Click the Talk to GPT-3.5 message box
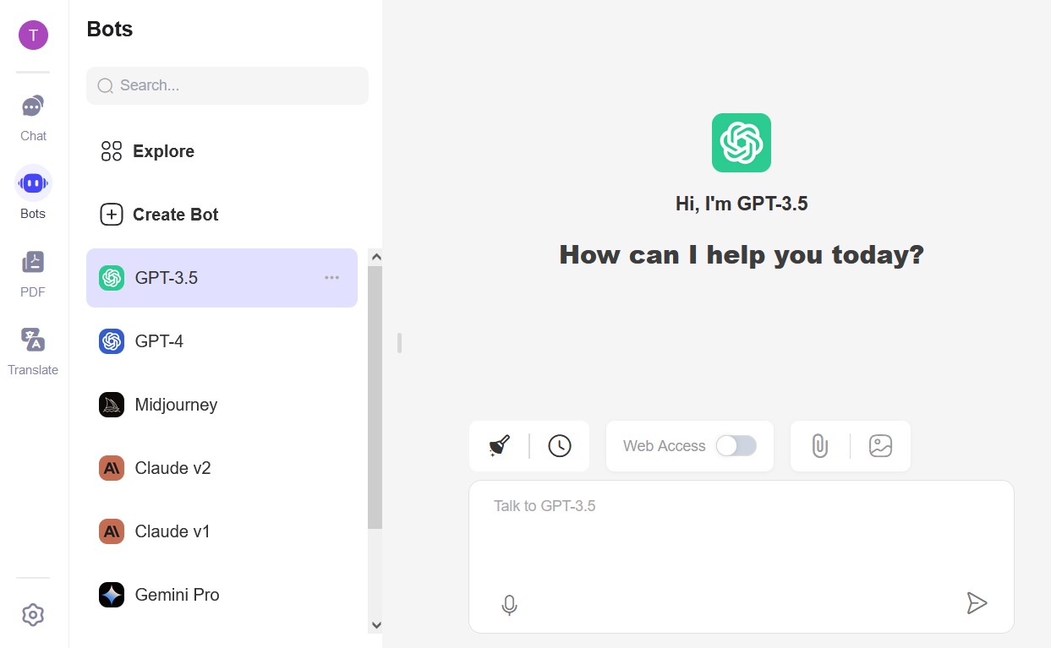1051x648 pixels. [742, 557]
